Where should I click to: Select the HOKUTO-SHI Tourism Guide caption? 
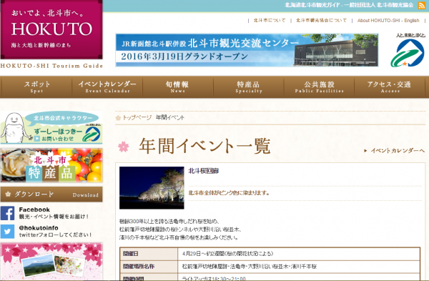pyautogui.click(x=51, y=66)
